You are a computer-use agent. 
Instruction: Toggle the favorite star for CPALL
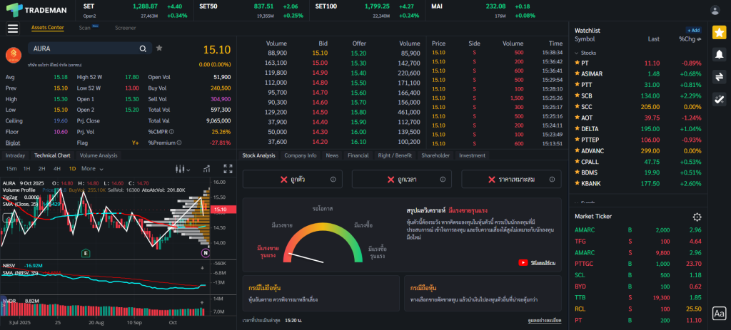(577, 162)
